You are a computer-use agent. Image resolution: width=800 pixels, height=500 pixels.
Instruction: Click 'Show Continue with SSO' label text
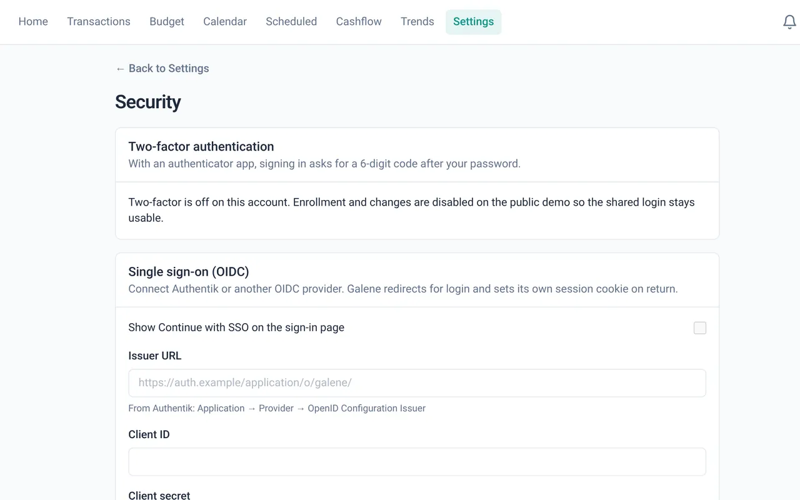click(236, 327)
